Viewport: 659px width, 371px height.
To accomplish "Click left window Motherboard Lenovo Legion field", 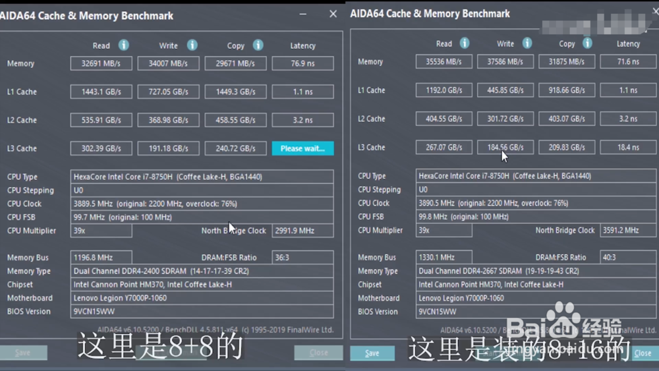I will tap(202, 298).
